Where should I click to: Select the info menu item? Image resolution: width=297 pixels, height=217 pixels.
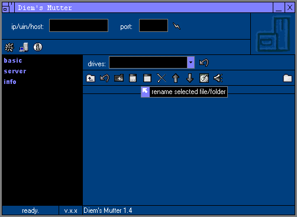(x=10, y=82)
